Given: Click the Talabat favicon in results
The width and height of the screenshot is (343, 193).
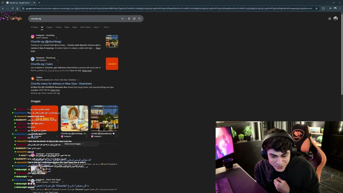Looking at the screenshot, I should tap(33, 79).
